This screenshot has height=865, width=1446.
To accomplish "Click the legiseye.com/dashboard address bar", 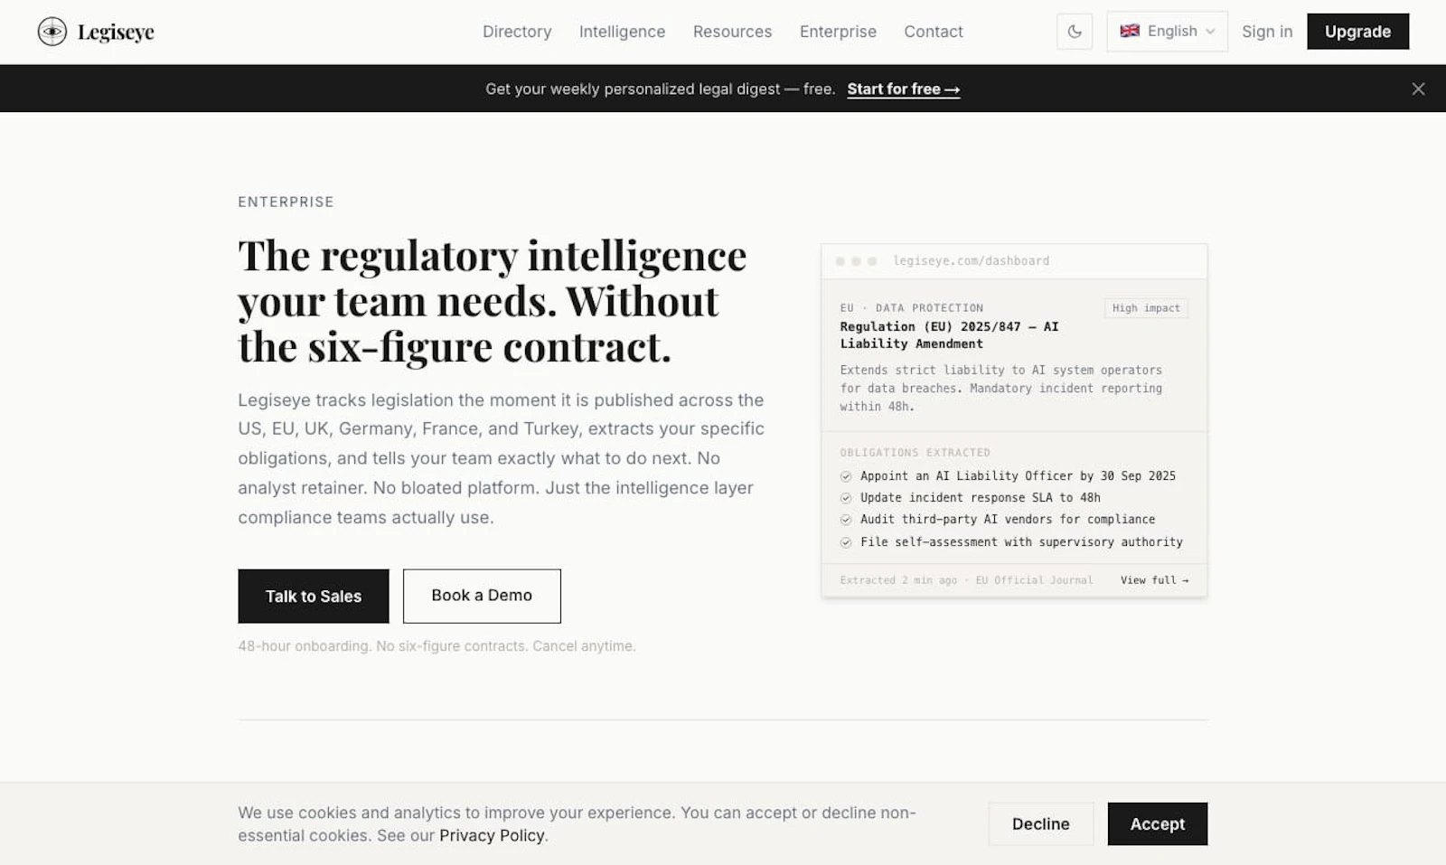I will (x=971, y=261).
